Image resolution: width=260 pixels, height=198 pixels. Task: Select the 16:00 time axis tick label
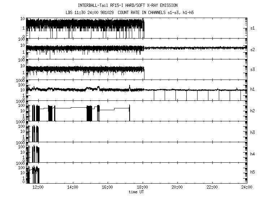tap(108, 188)
